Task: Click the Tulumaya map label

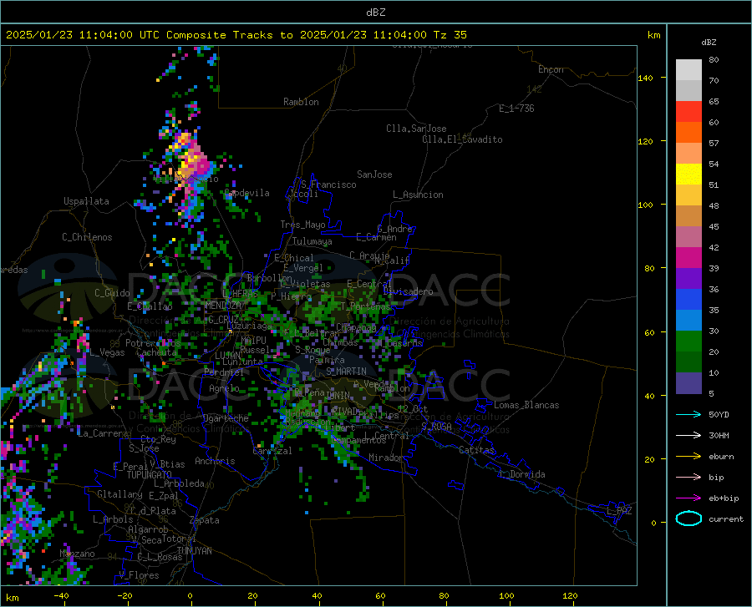Action: (312, 241)
